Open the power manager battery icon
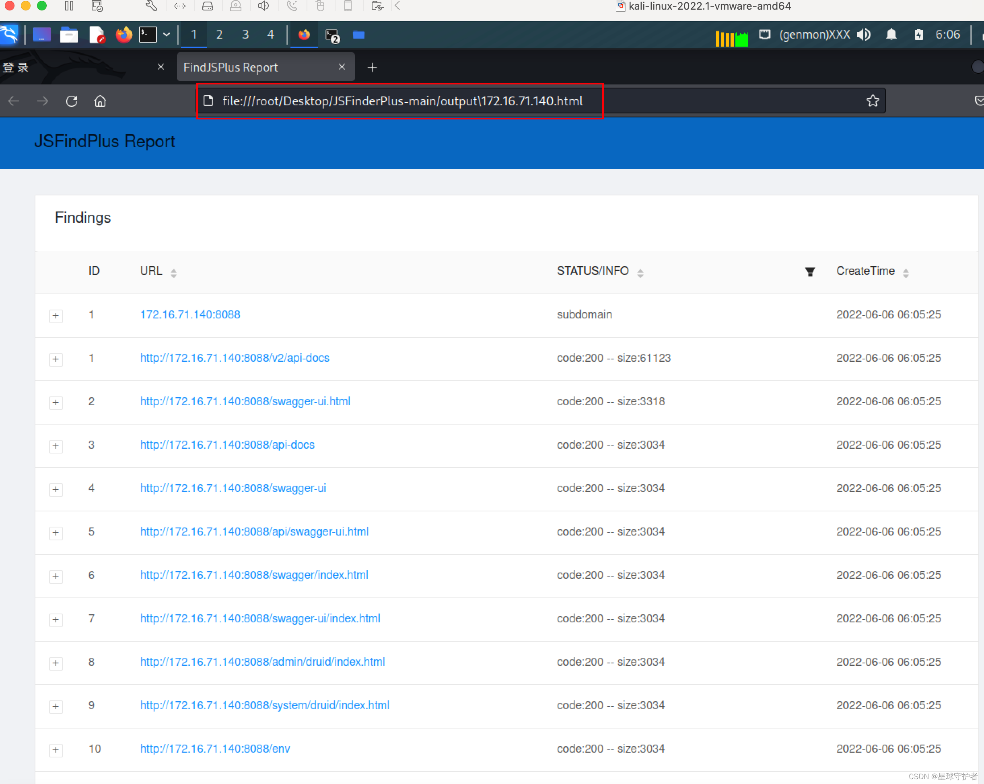 point(919,35)
